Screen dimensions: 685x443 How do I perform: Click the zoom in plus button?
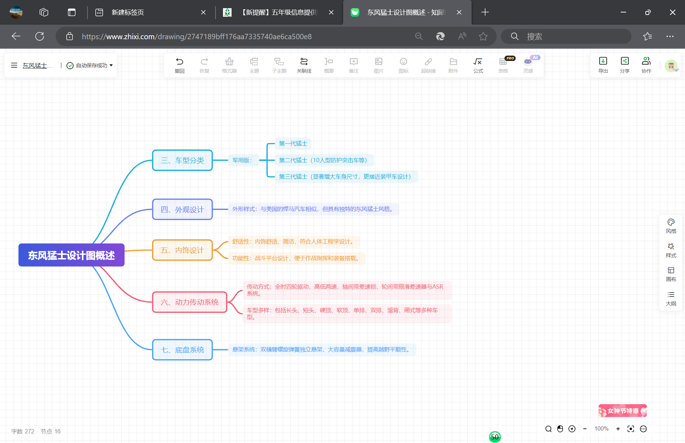click(x=618, y=429)
